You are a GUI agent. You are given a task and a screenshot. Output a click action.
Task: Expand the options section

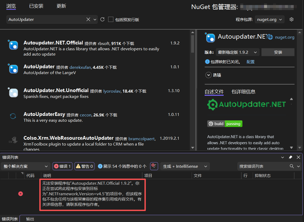208,75
